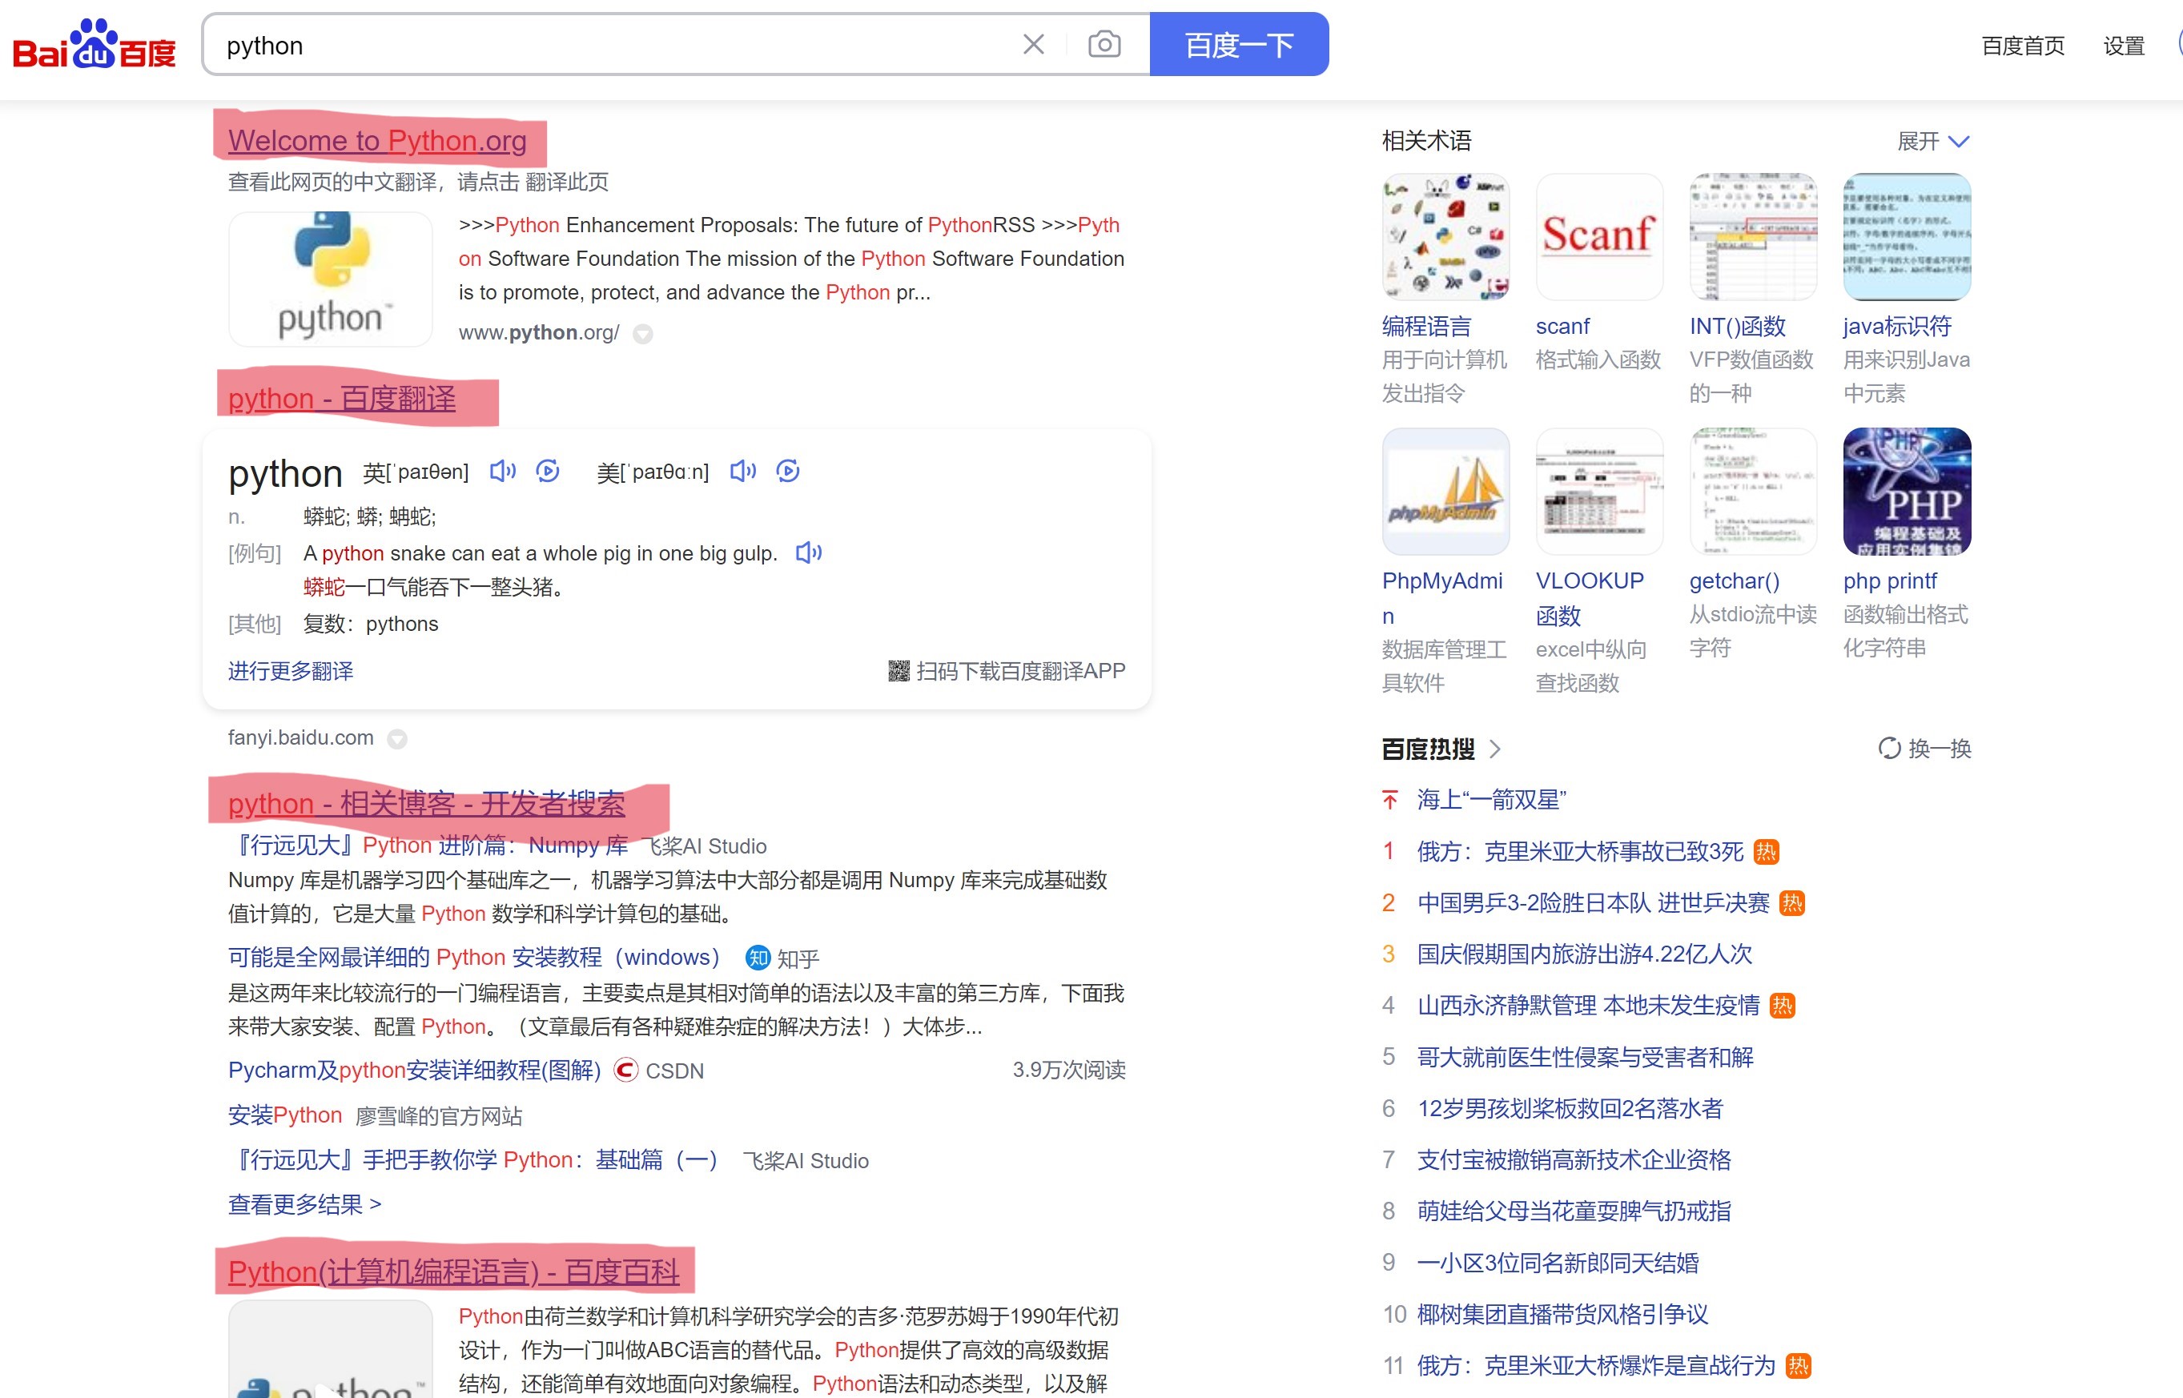The width and height of the screenshot is (2183, 1398).
Task: Open 设置 in top menu
Action: click(x=2123, y=46)
